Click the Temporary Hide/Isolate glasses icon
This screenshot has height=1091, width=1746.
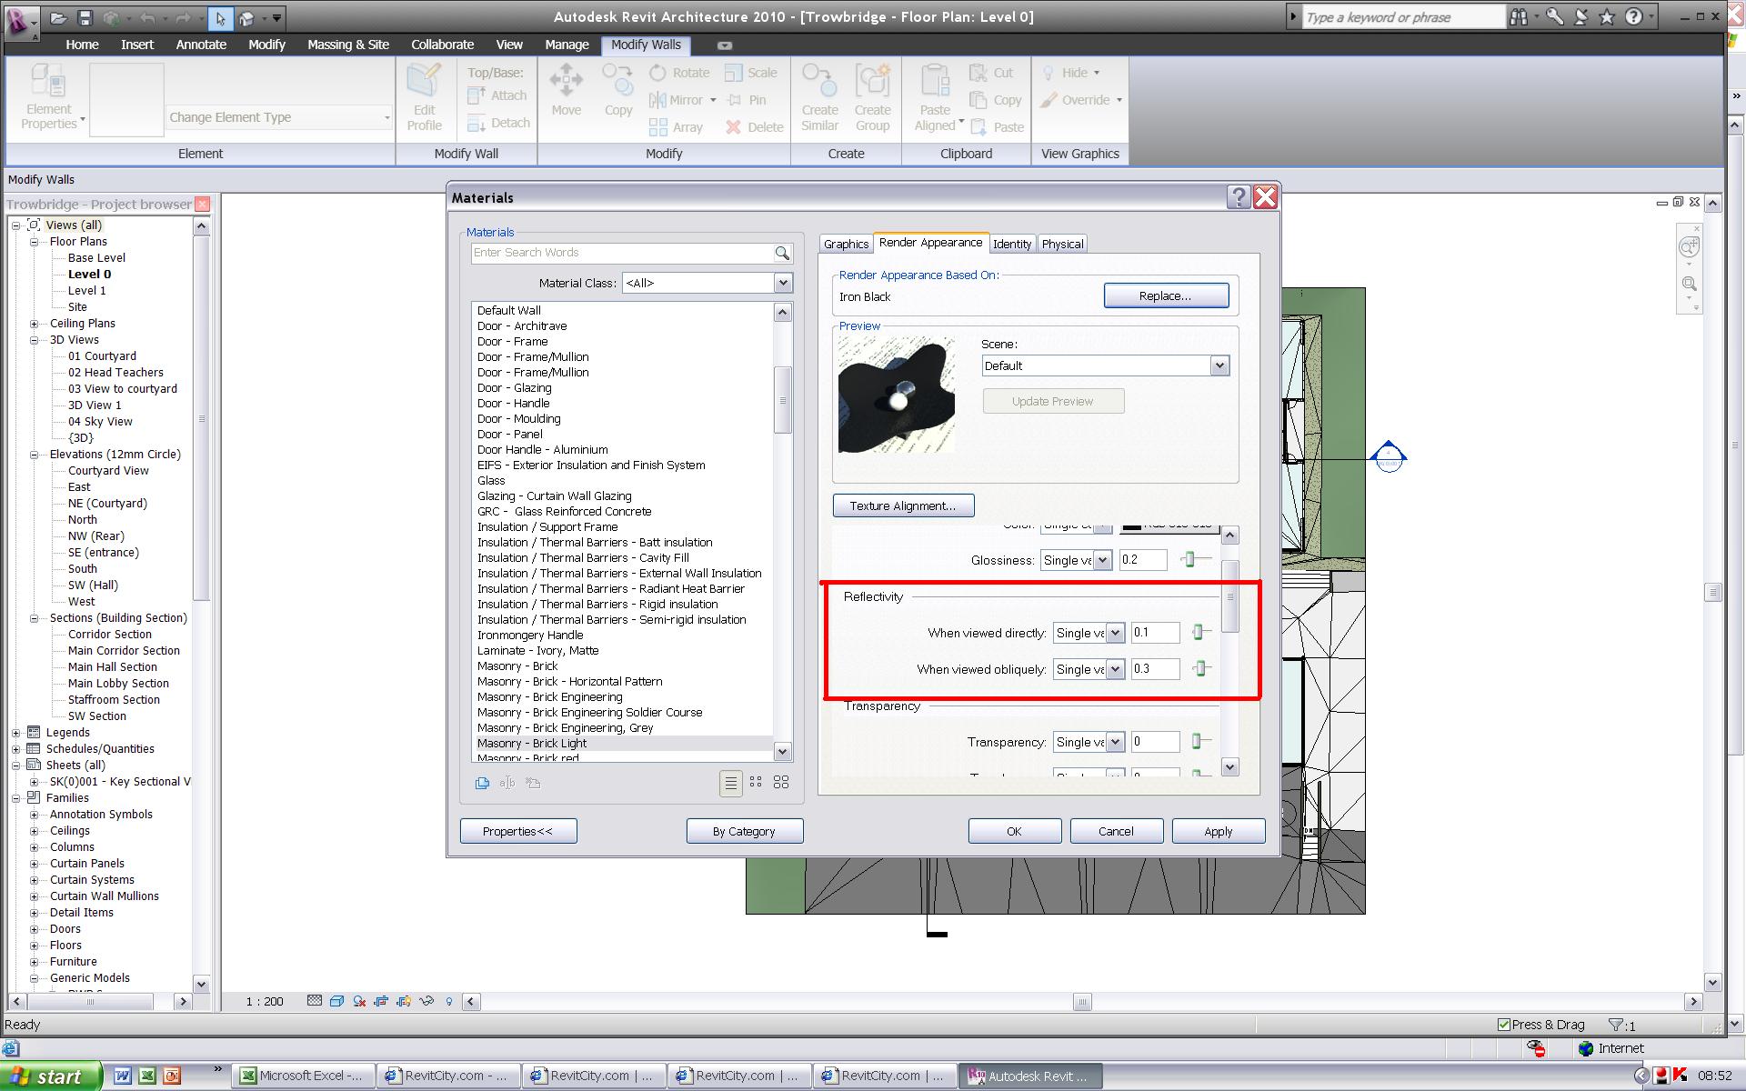click(x=426, y=1001)
